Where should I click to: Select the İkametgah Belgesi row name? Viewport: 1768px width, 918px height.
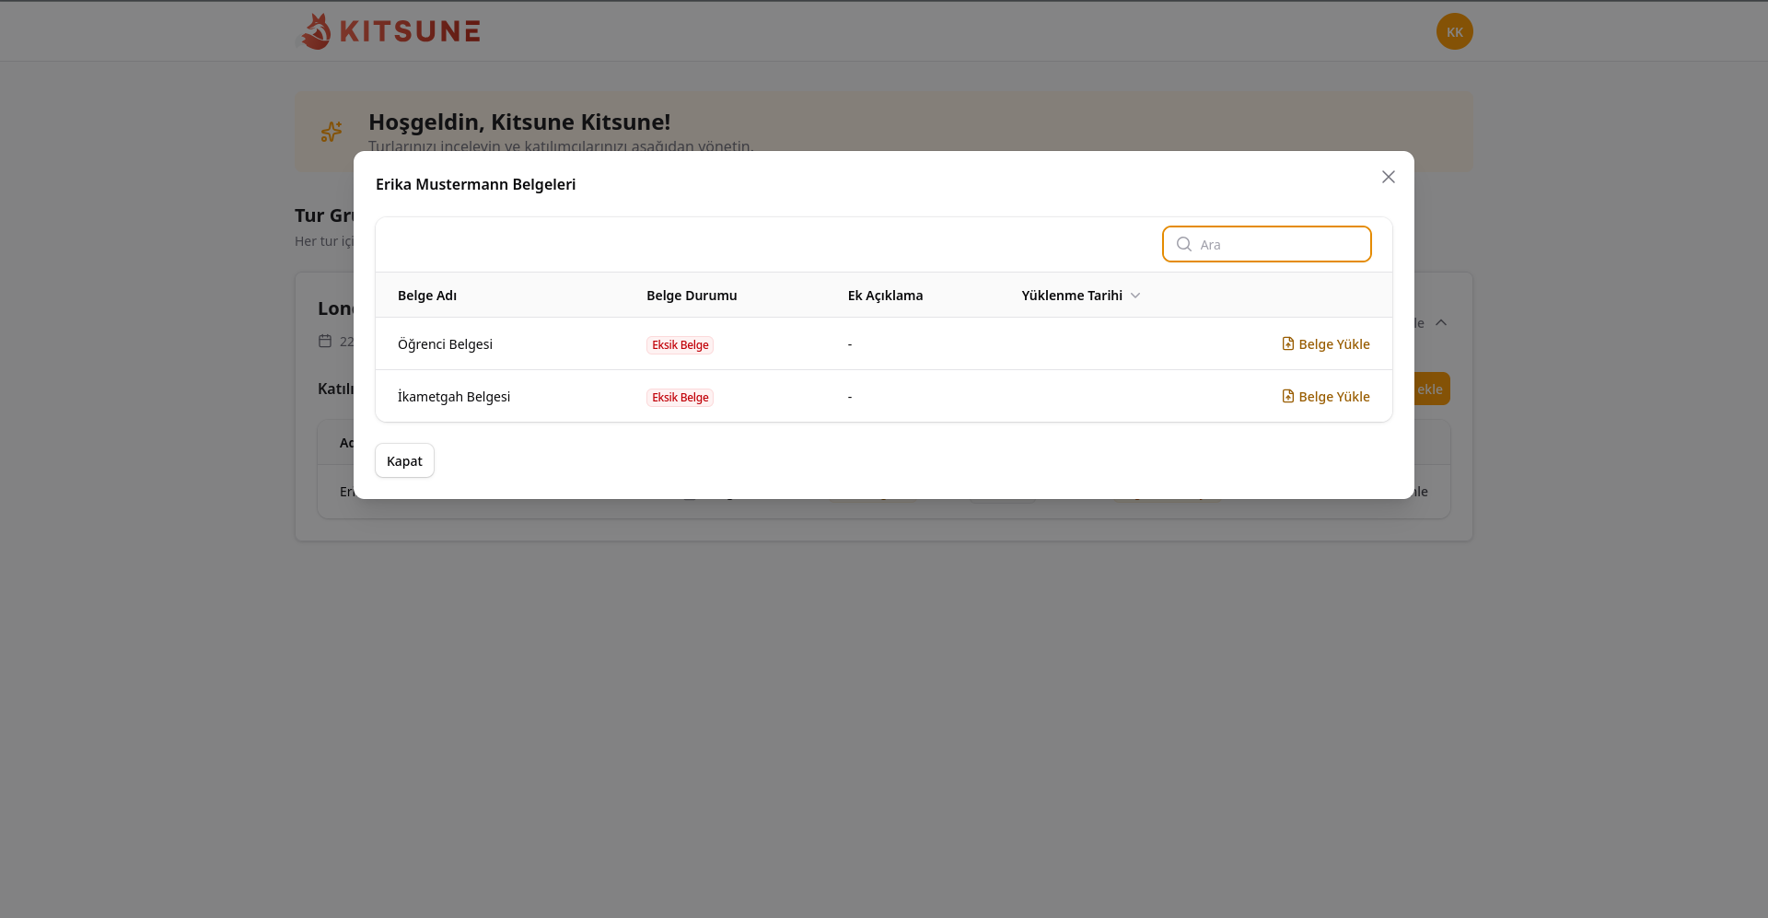[454, 397]
